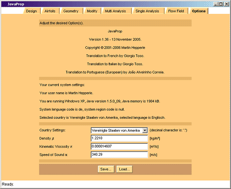
Task: Click the 'Density' label
Action: pyautogui.click(x=47, y=139)
